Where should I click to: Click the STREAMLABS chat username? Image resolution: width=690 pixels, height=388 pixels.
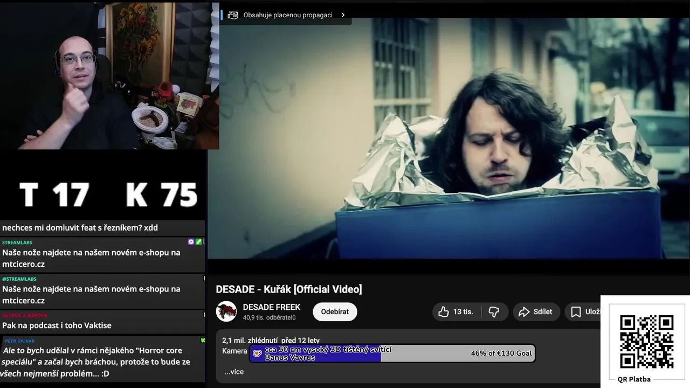[x=17, y=242]
